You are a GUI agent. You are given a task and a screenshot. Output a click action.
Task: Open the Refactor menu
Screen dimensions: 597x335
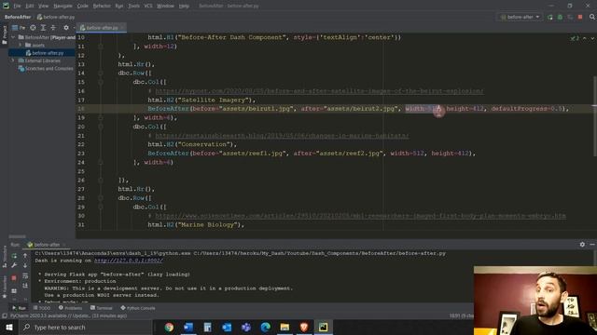(102, 7)
